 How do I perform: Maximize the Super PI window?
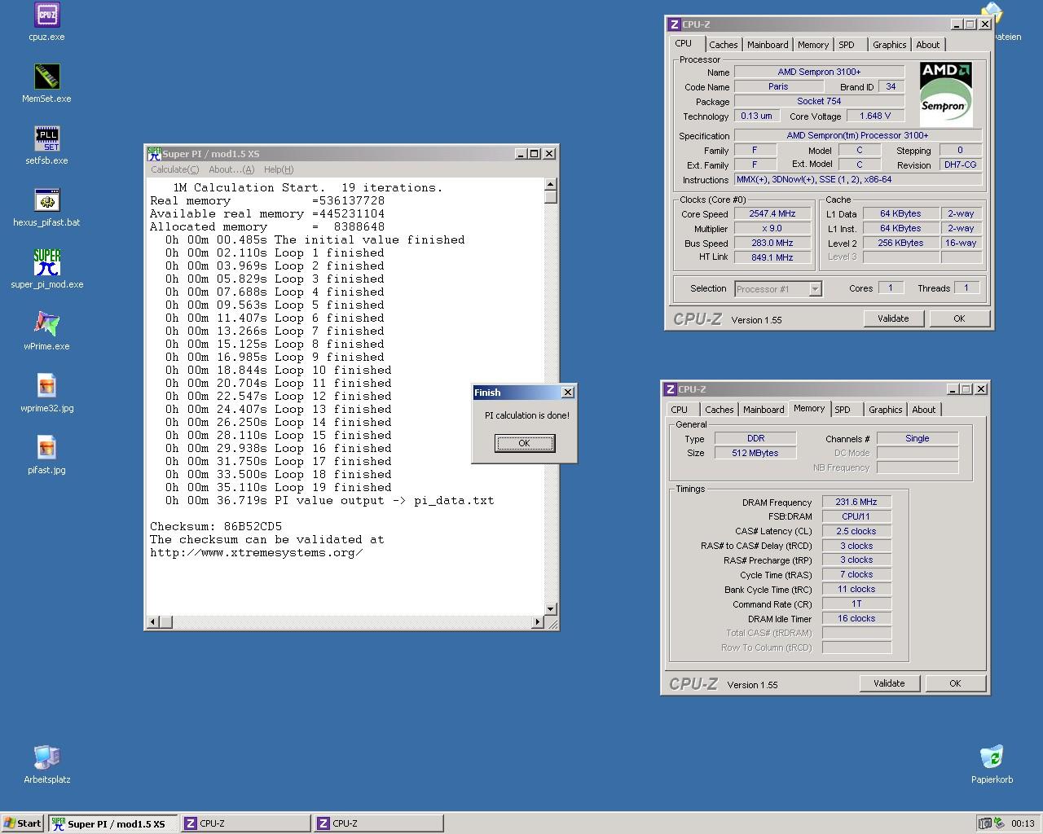pos(534,153)
